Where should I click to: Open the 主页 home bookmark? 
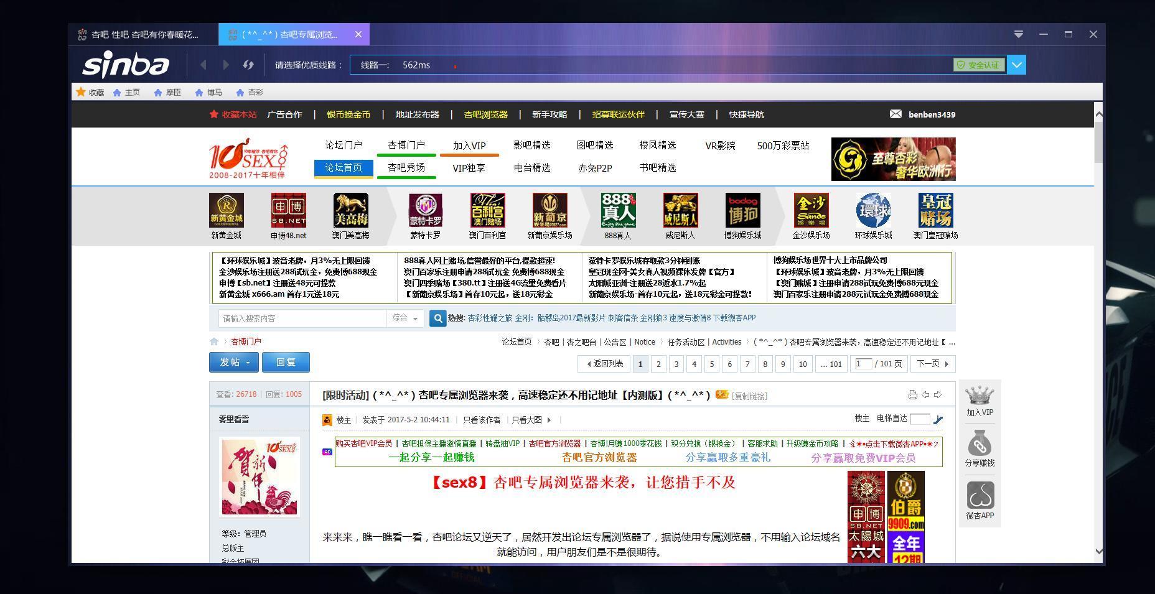point(126,92)
